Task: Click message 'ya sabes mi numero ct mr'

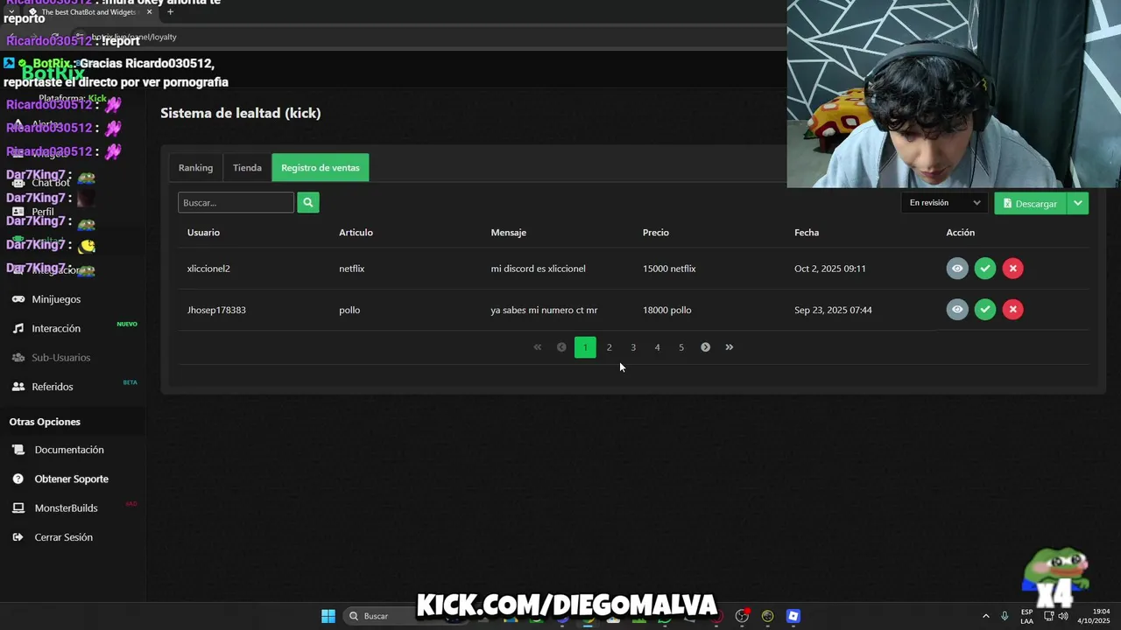Action: click(x=544, y=310)
